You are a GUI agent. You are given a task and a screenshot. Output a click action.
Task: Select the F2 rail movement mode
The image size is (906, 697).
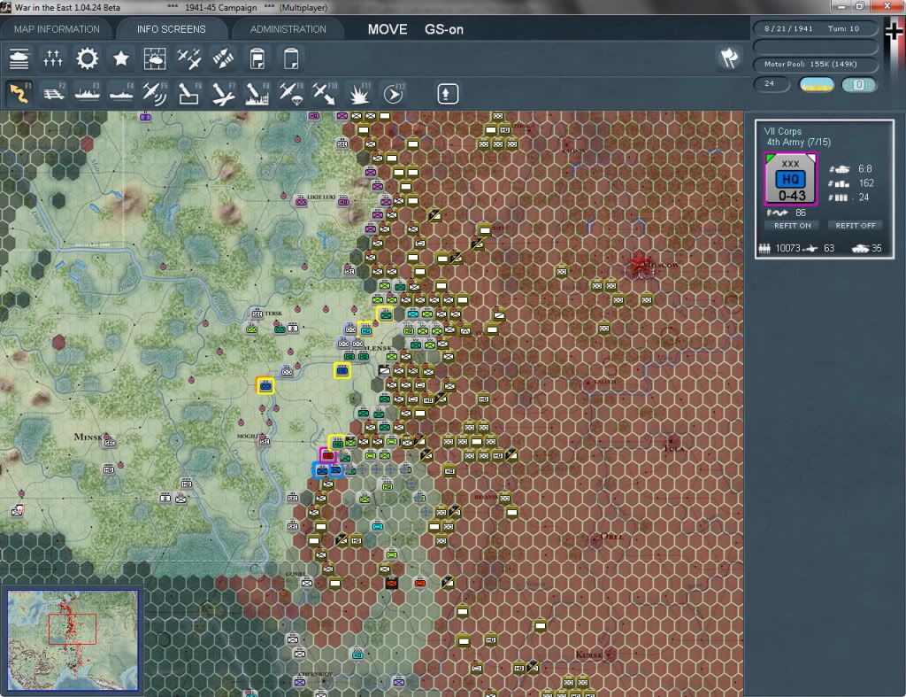point(54,93)
